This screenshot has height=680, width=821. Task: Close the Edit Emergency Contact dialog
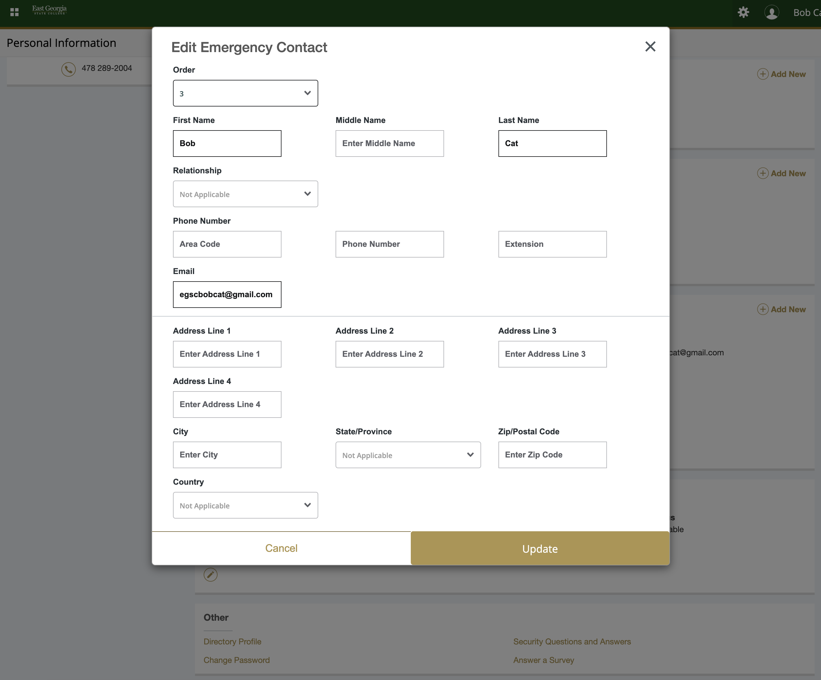pos(650,47)
